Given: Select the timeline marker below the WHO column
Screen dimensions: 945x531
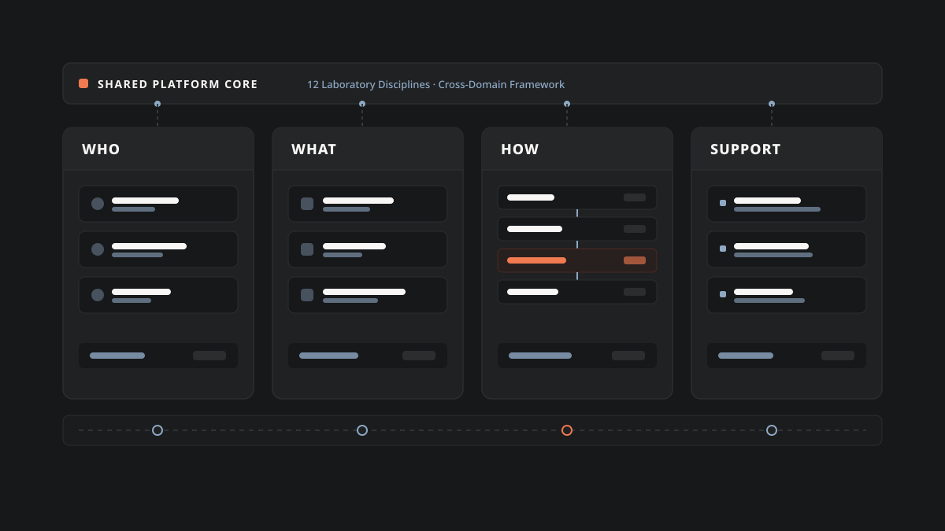Looking at the screenshot, I should [x=157, y=430].
